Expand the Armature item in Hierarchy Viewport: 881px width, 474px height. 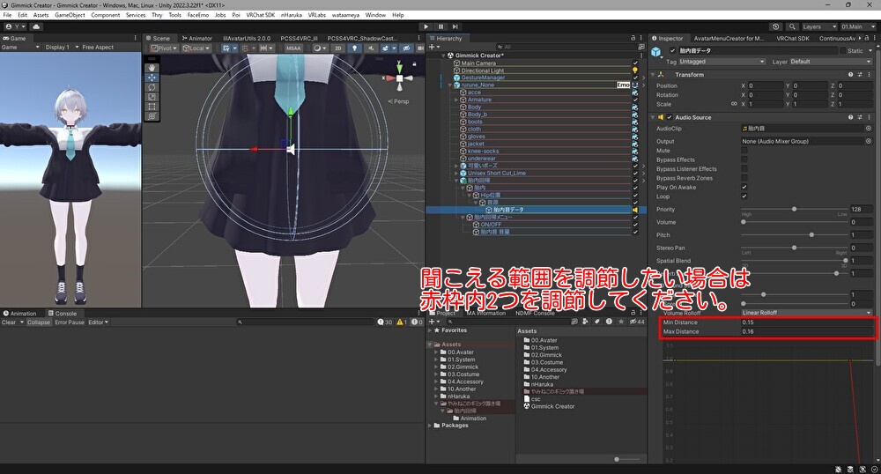456,100
